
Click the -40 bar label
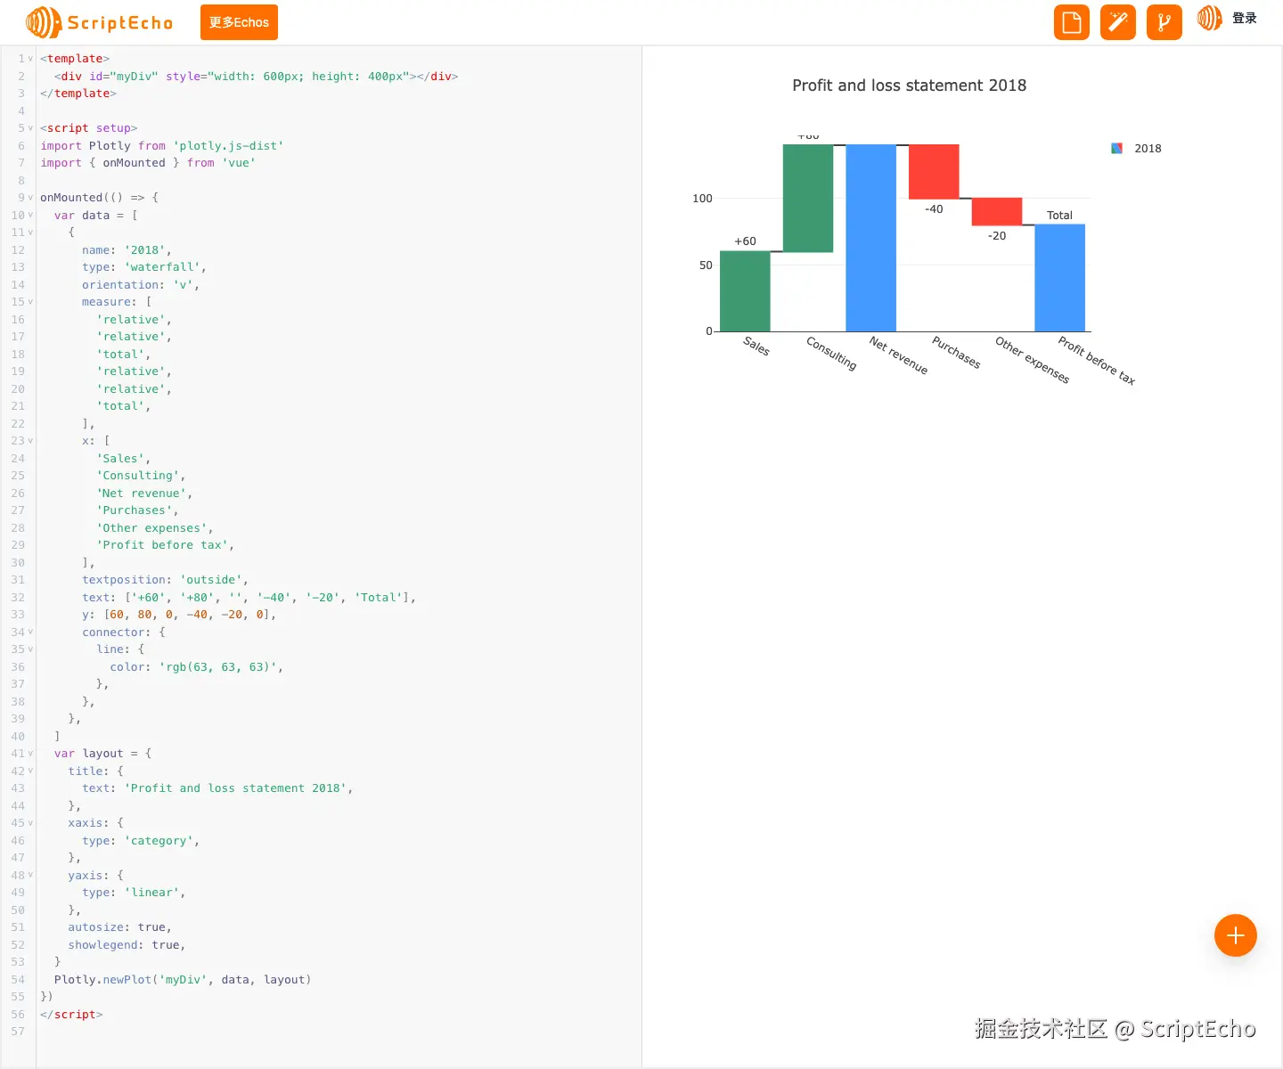pyautogui.click(x=934, y=209)
